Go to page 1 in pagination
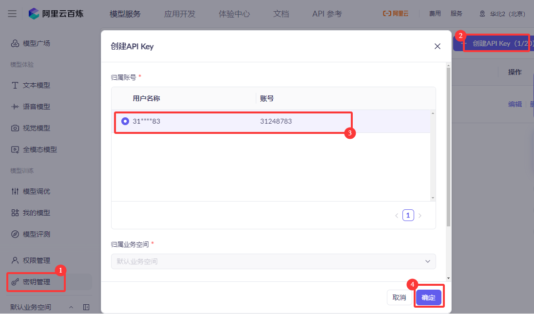 pos(408,215)
